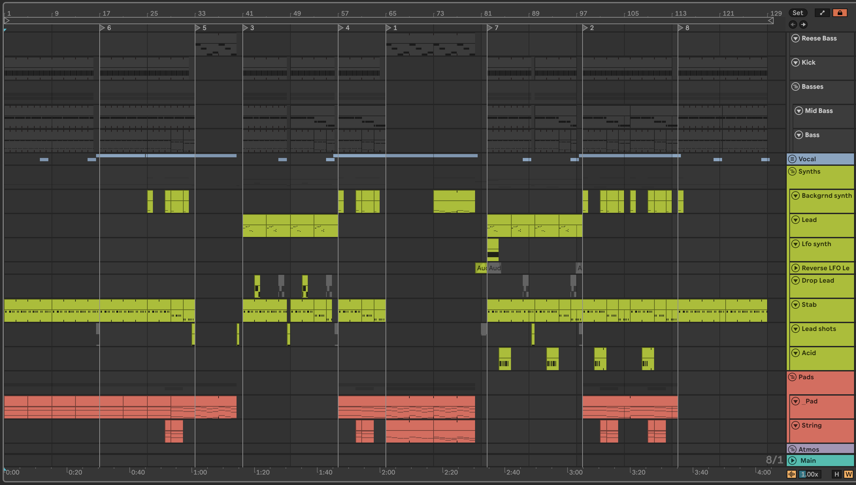Collapse the Reese Bass track
856x485 pixels.
(795, 38)
